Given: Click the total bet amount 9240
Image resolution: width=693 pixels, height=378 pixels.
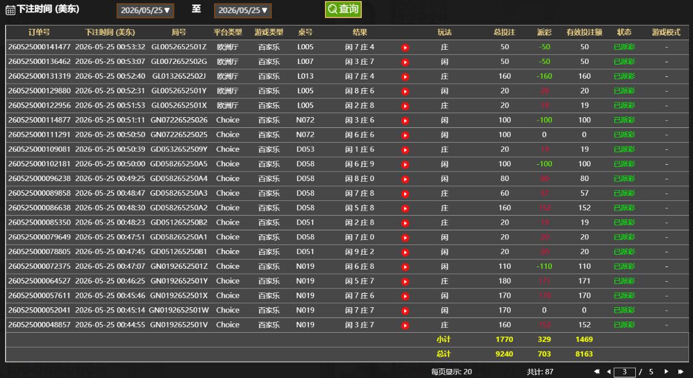Looking at the screenshot, I should pos(504,354).
